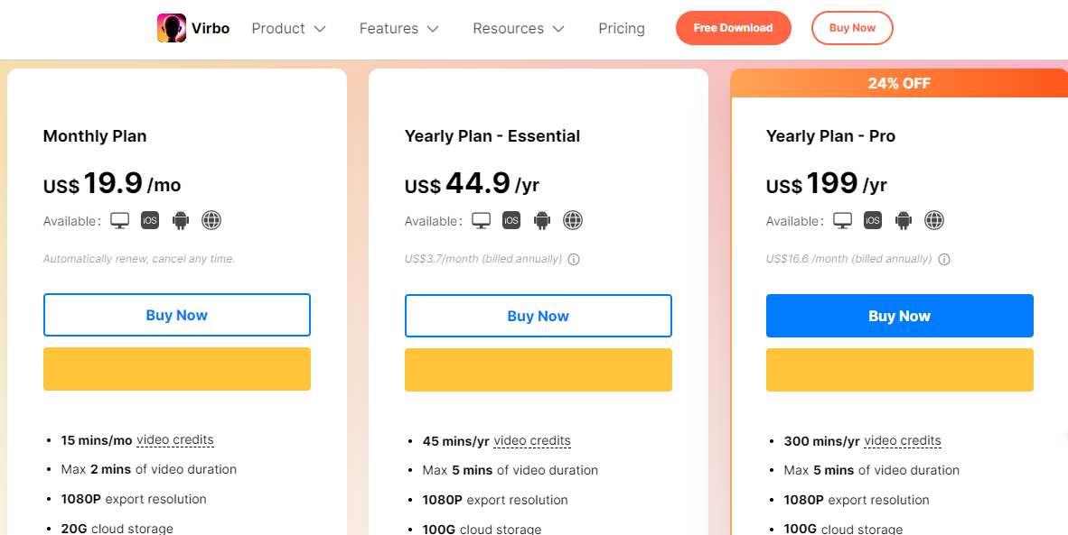Image resolution: width=1068 pixels, height=535 pixels.
Task: Click the globe icon in Yearly Plan - Pro
Action: click(x=934, y=219)
